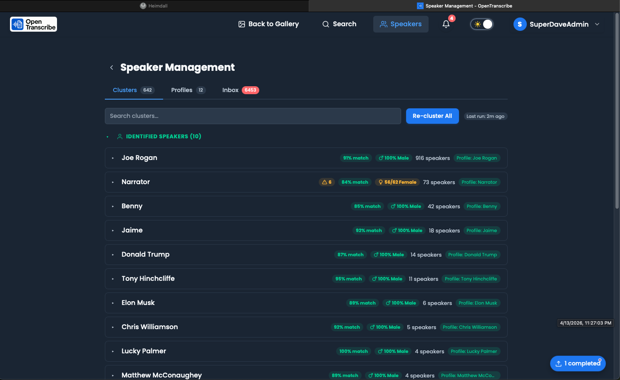Click 916 speakers count text

pyautogui.click(x=433, y=158)
